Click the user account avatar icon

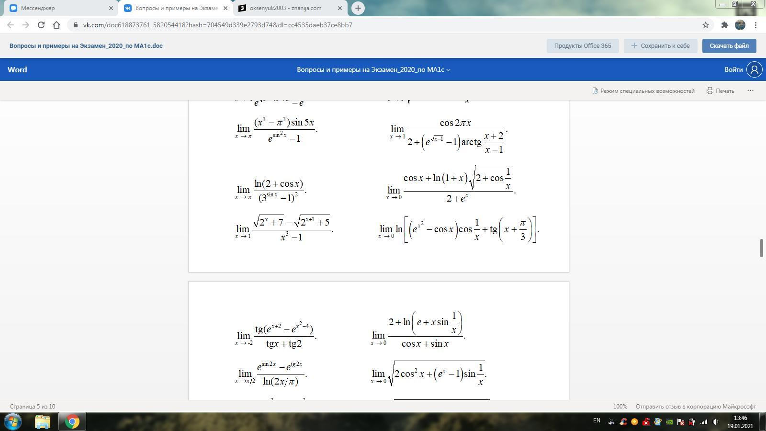[755, 70]
